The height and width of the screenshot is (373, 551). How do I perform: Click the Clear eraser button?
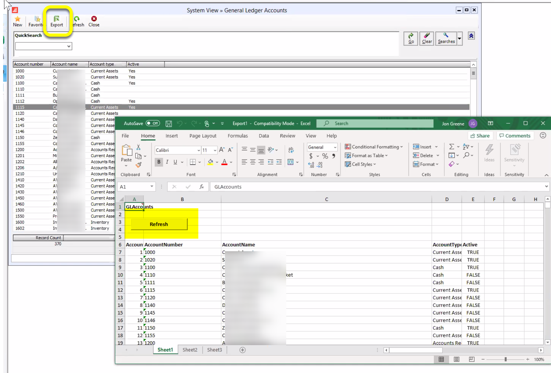point(427,39)
